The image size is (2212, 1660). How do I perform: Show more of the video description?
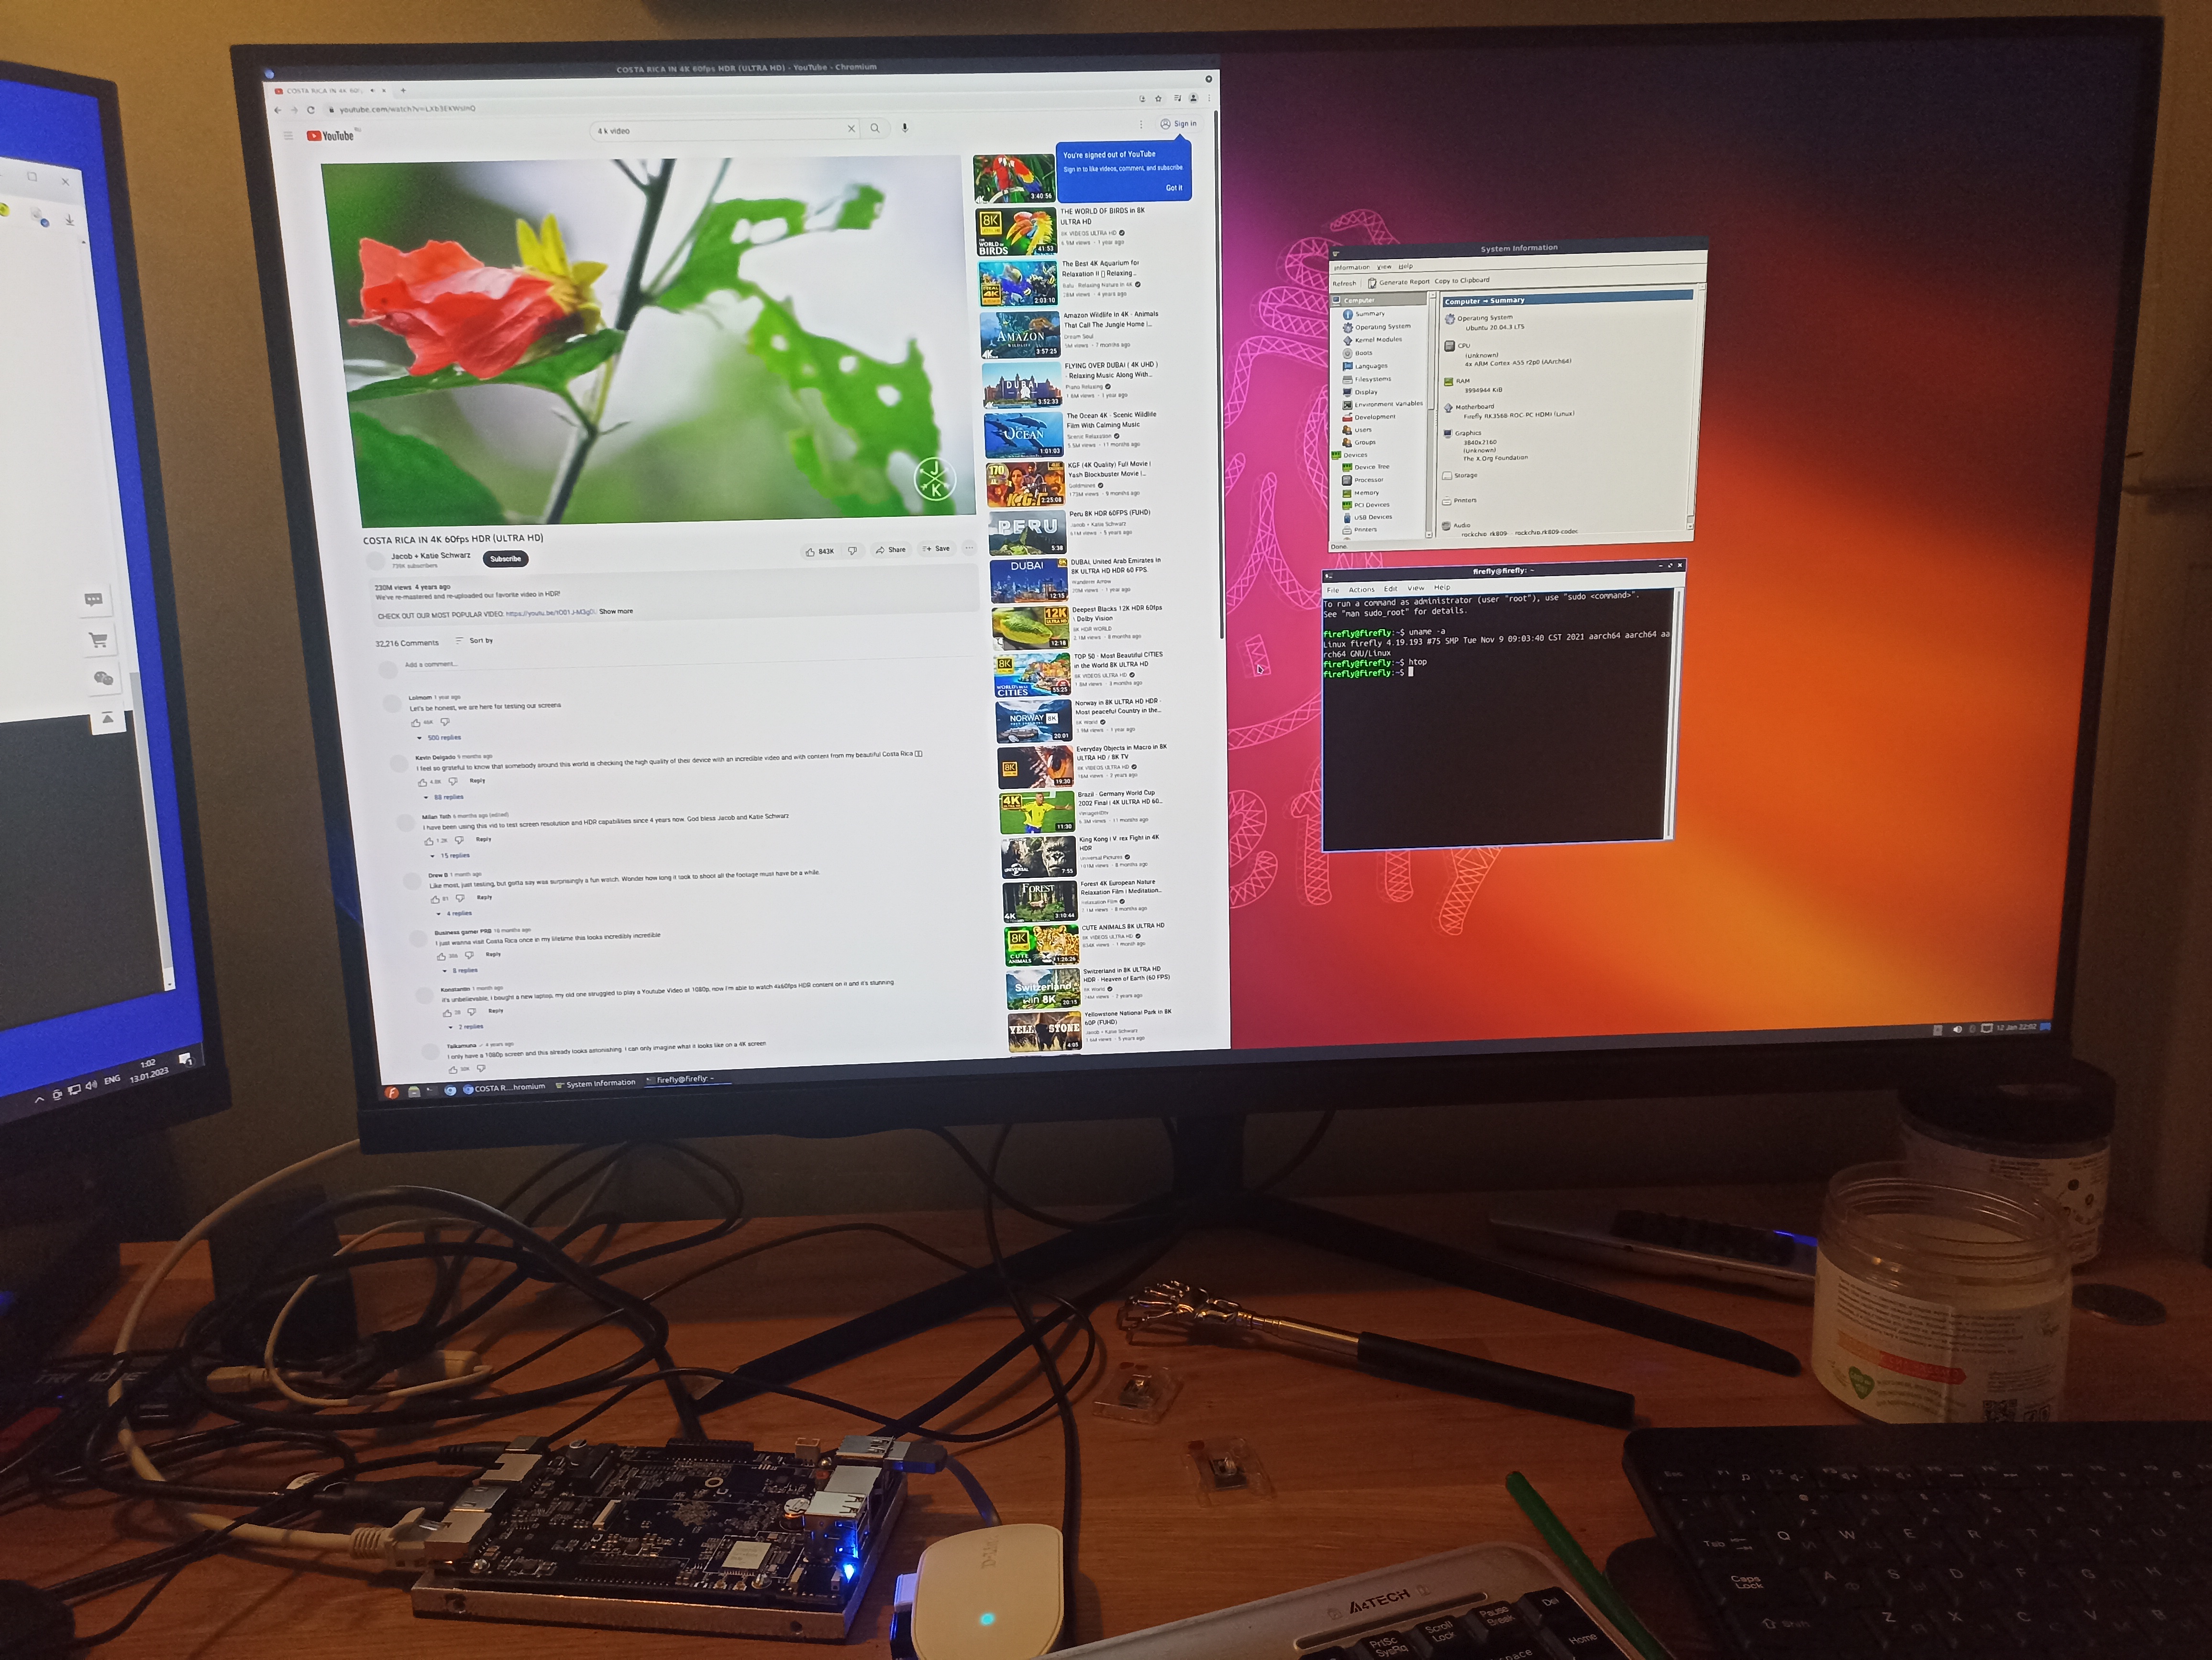click(616, 612)
